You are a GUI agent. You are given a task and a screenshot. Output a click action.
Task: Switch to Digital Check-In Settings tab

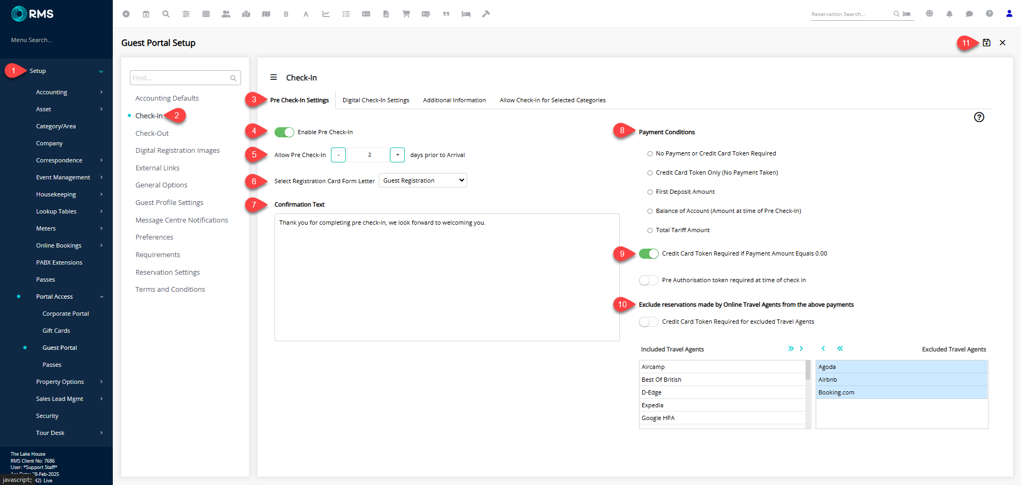[376, 100]
